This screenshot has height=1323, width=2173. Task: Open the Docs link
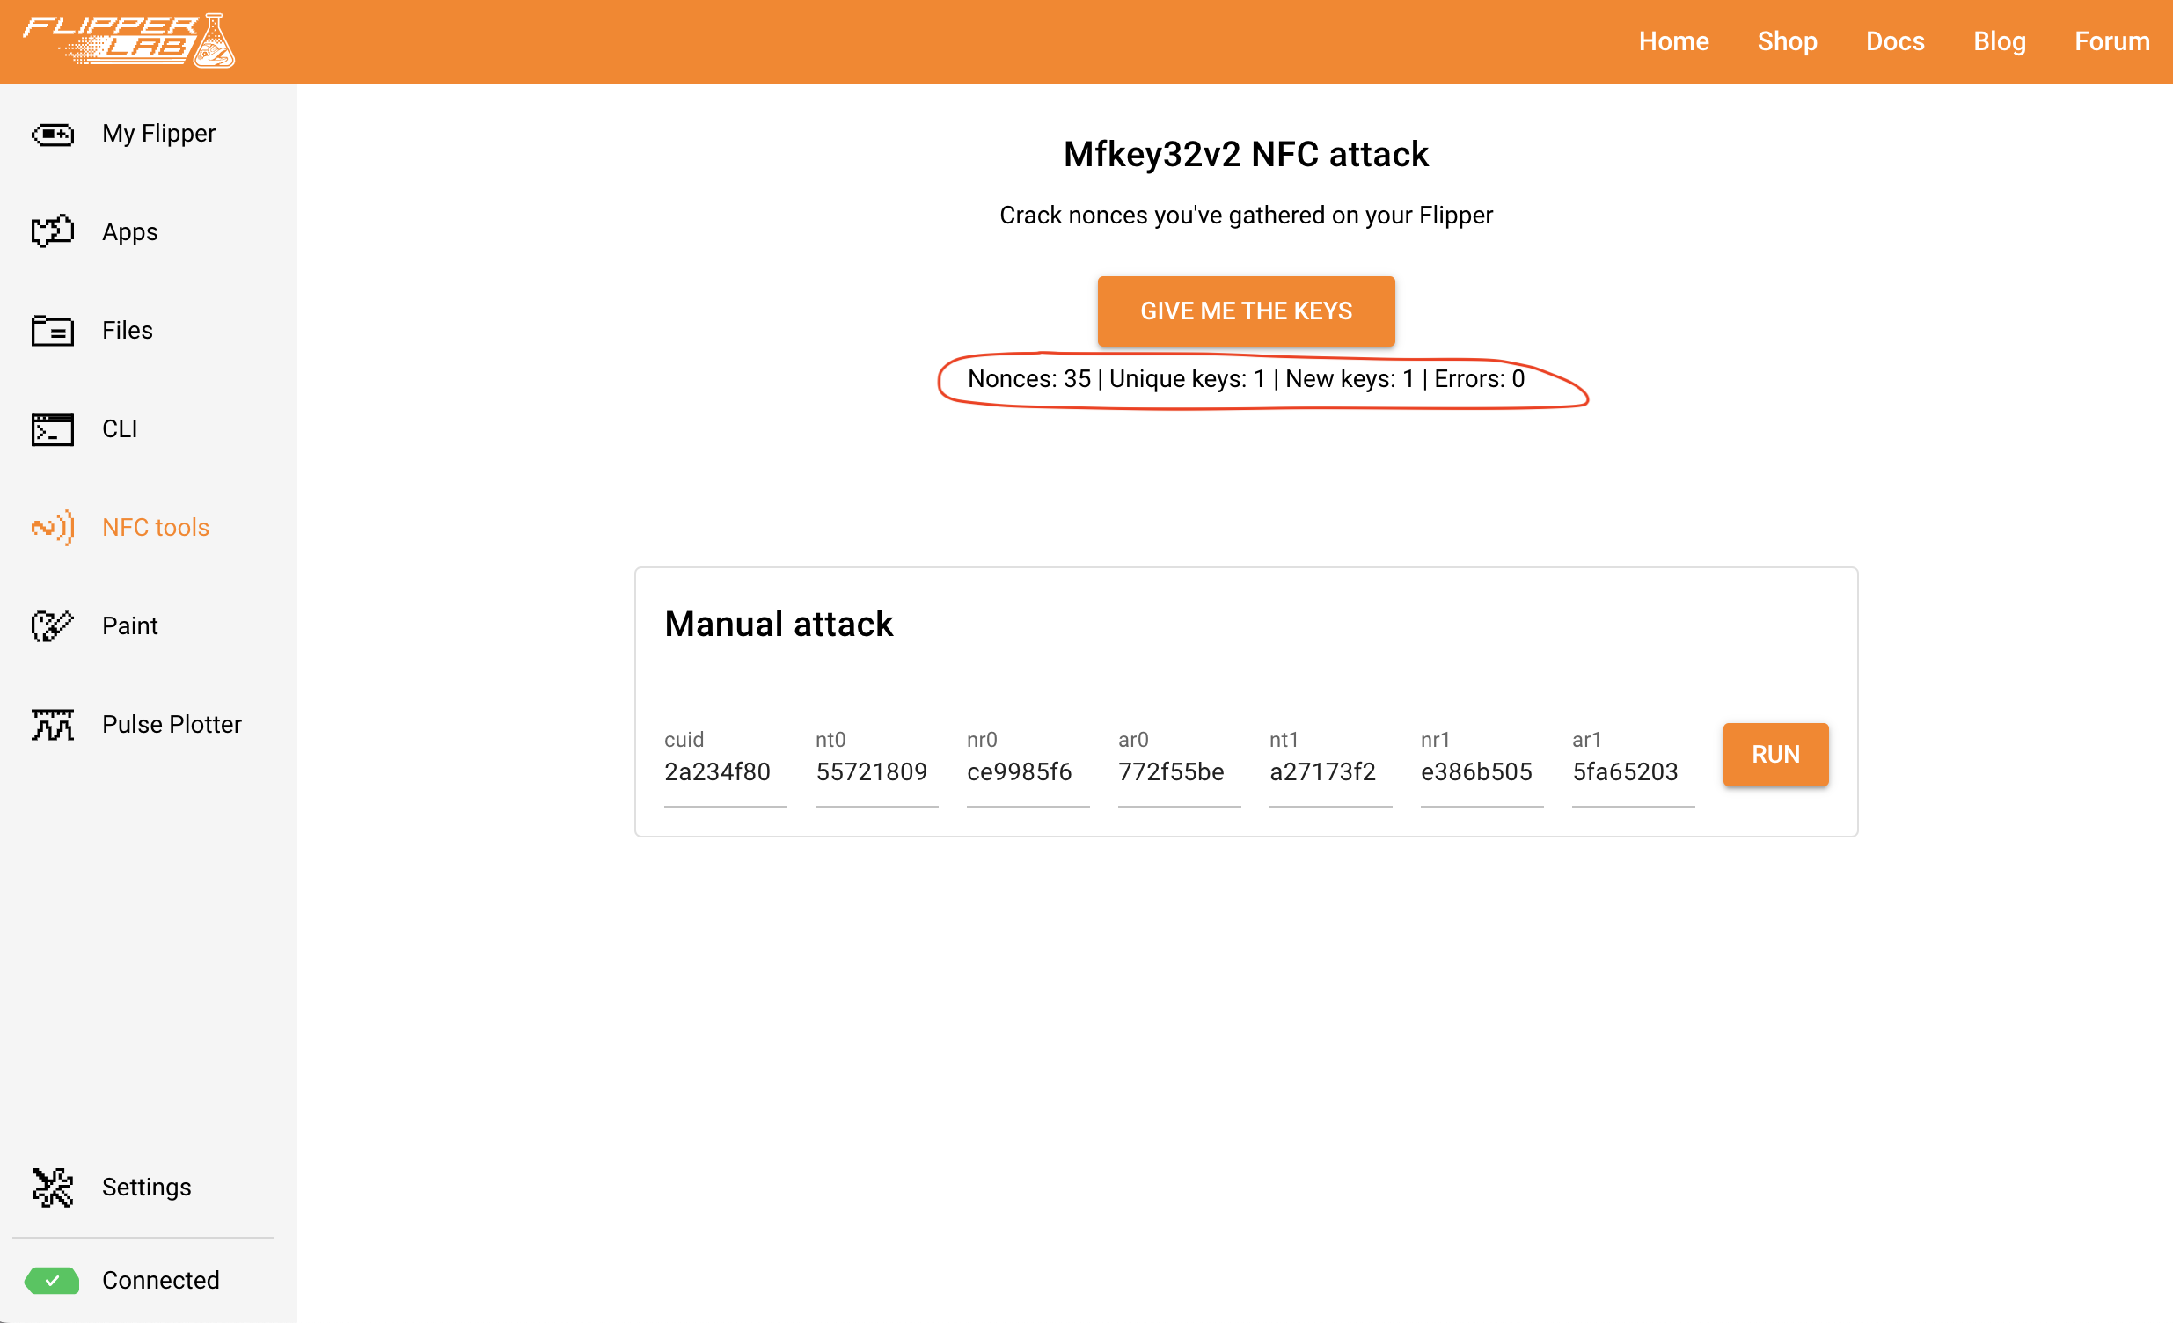(1895, 41)
